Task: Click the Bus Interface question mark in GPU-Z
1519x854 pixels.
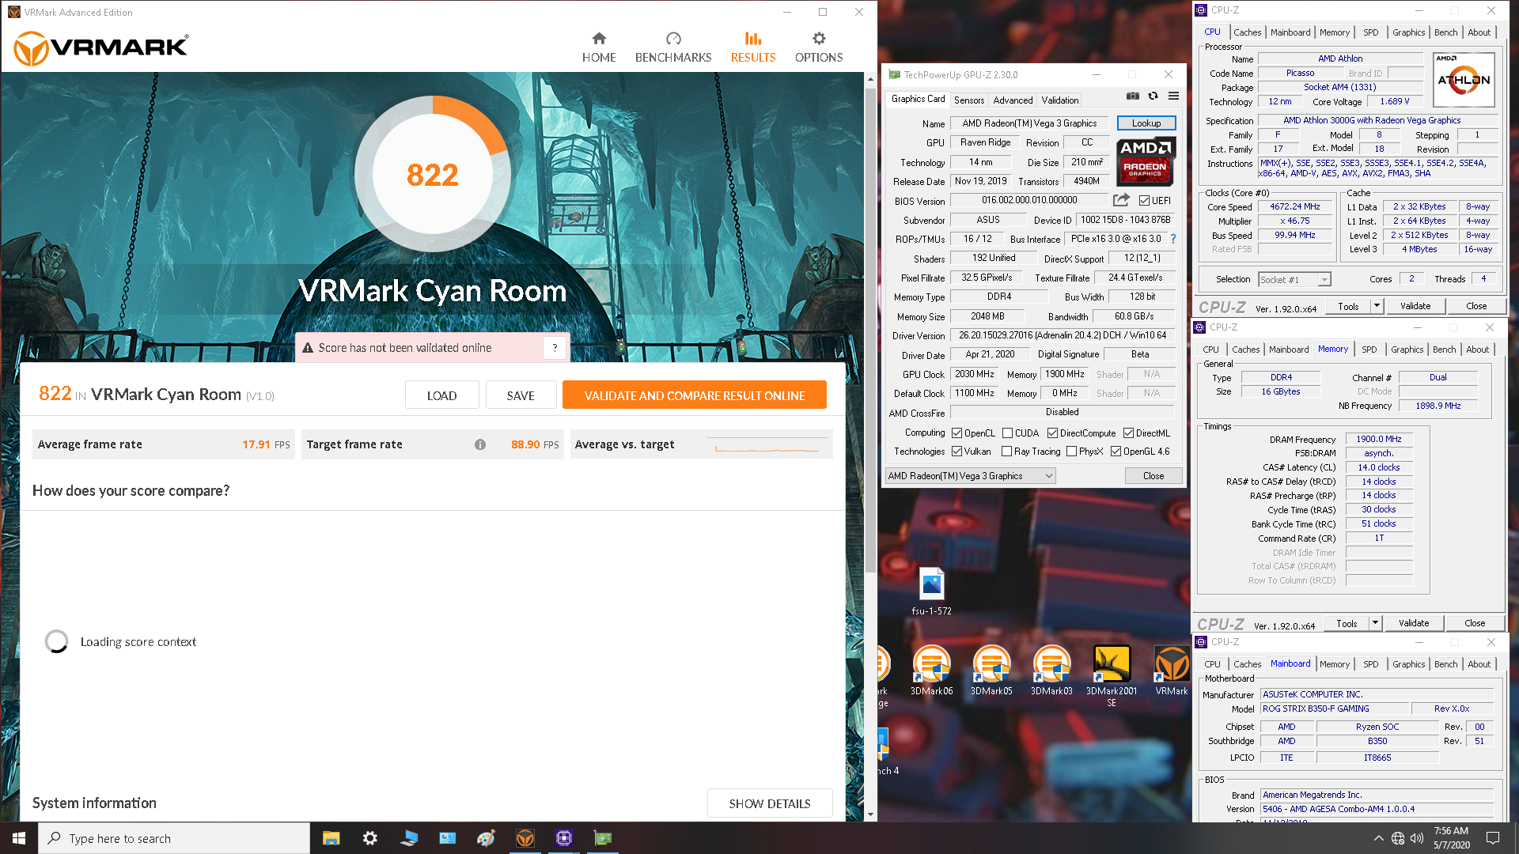Action: pyautogui.click(x=1173, y=239)
